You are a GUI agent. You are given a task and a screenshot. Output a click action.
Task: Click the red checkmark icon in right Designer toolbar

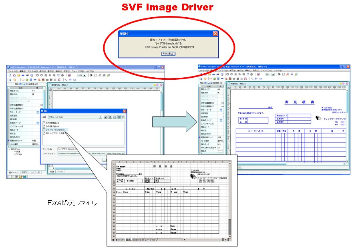258,74
